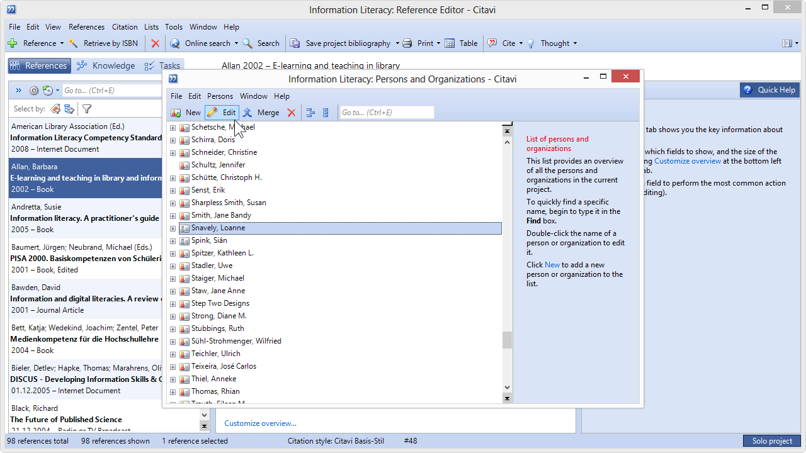Click the green plus Reference button in main toolbar
This screenshot has height=453, width=806.
(31, 43)
